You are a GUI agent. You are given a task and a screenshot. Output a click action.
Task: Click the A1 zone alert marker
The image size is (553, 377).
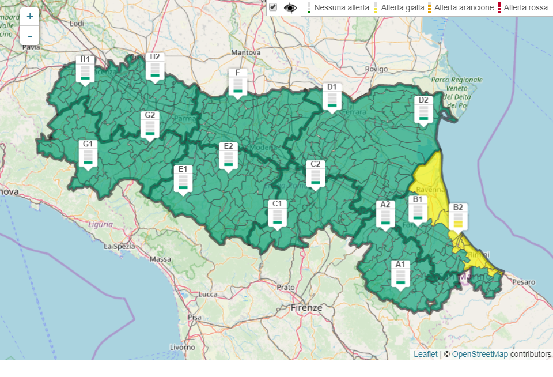[400, 275]
